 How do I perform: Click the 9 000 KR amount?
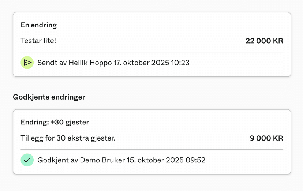(x=266, y=138)
